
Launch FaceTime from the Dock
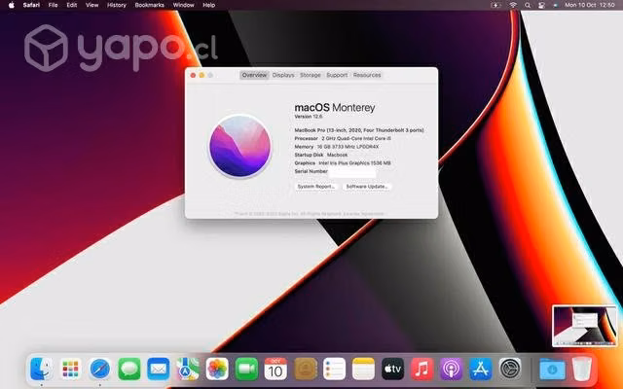point(246,369)
